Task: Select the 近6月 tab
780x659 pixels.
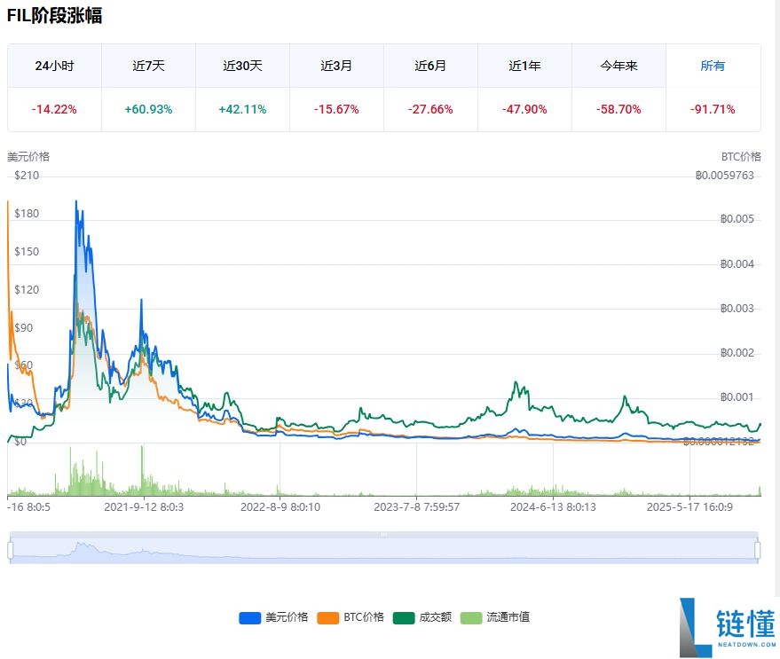Action: tap(430, 66)
